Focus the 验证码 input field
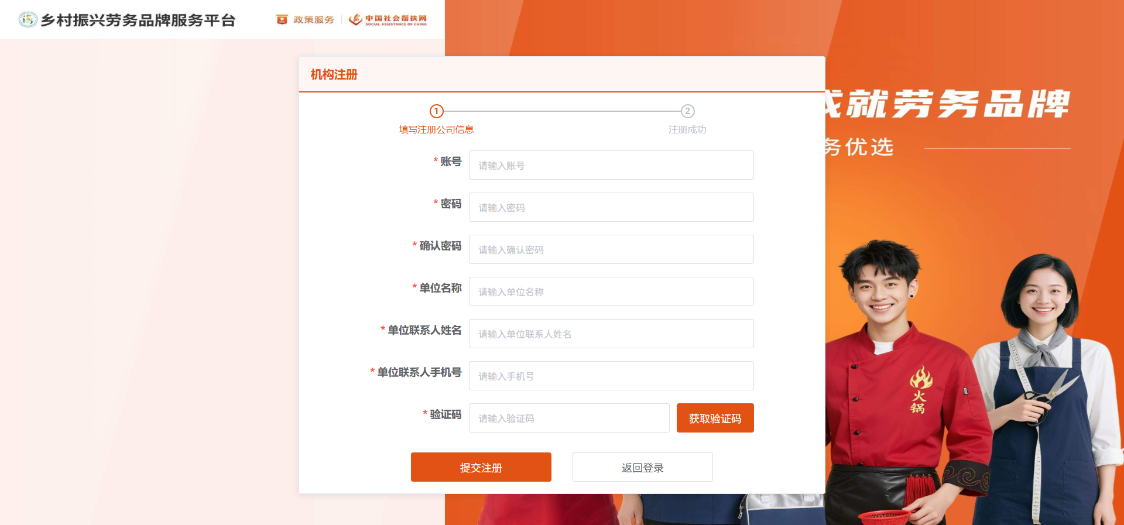This screenshot has width=1124, height=525. point(569,418)
